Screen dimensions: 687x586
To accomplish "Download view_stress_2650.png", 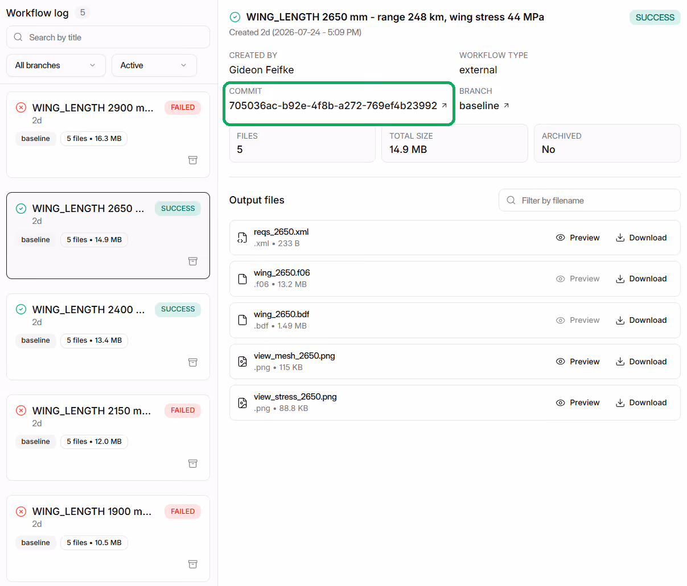I will point(641,402).
